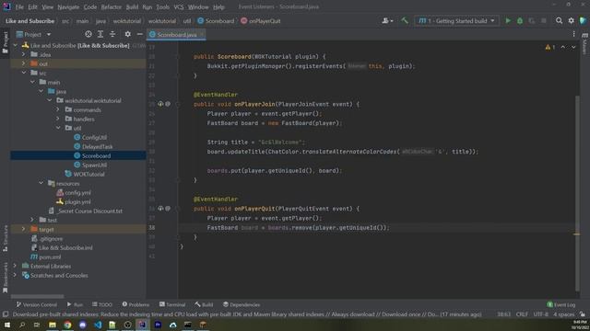Image resolution: width=590 pixels, height=331 pixels.
Task: Open Dependencies tool window
Action: [242, 304]
